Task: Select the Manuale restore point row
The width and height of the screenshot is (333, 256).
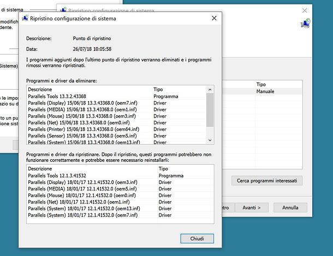Action: point(262,91)
